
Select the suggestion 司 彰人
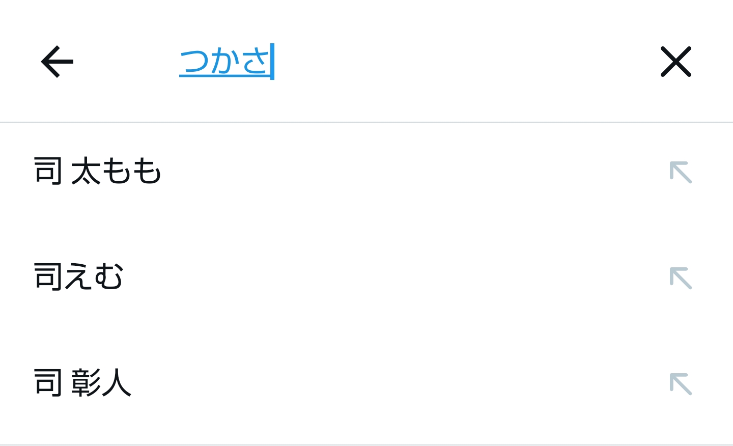click(x=83, y=383)
